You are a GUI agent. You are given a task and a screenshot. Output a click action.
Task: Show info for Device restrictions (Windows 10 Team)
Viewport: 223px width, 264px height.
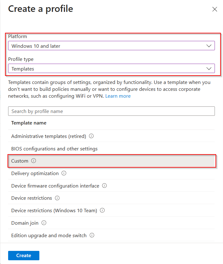click(102, 211)
